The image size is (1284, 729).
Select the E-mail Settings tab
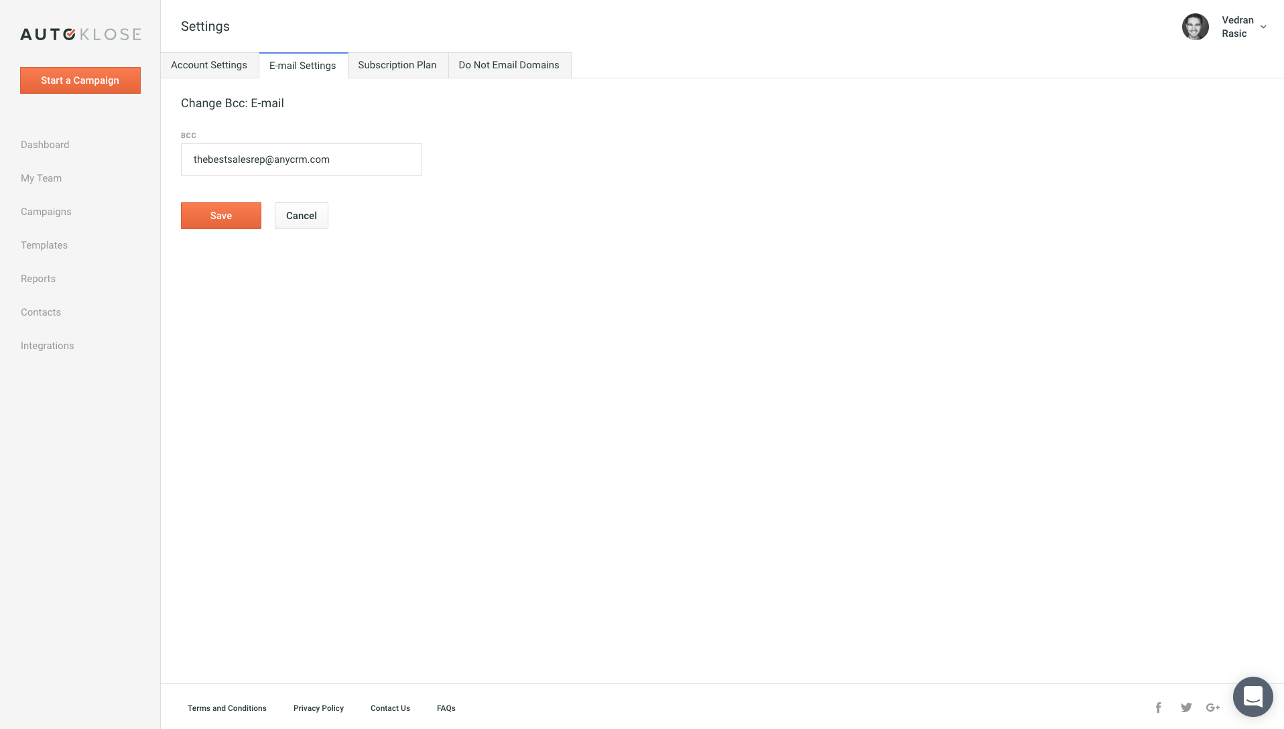303,66
